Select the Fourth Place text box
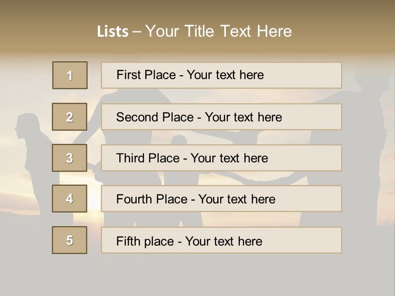 coord(221,199)
